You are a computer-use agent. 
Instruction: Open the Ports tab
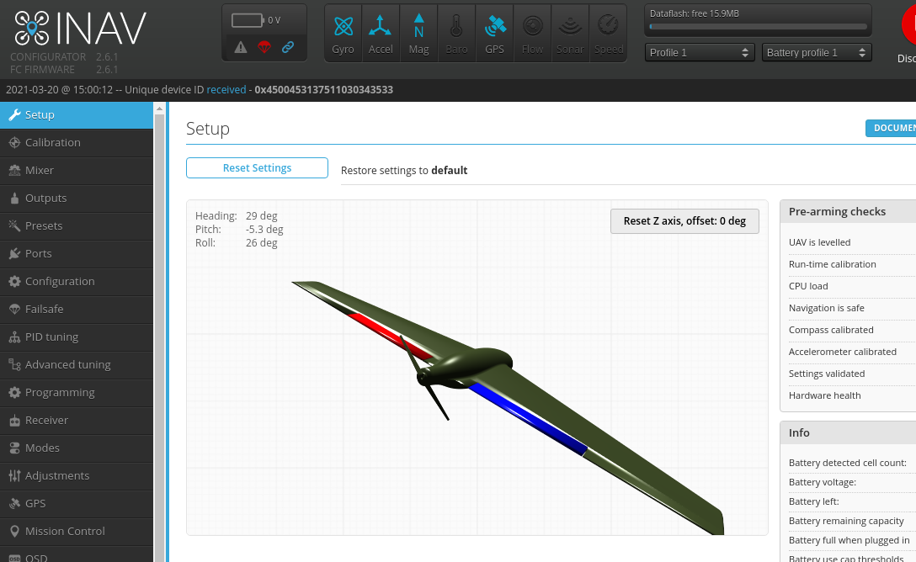(x=77, y=253)
